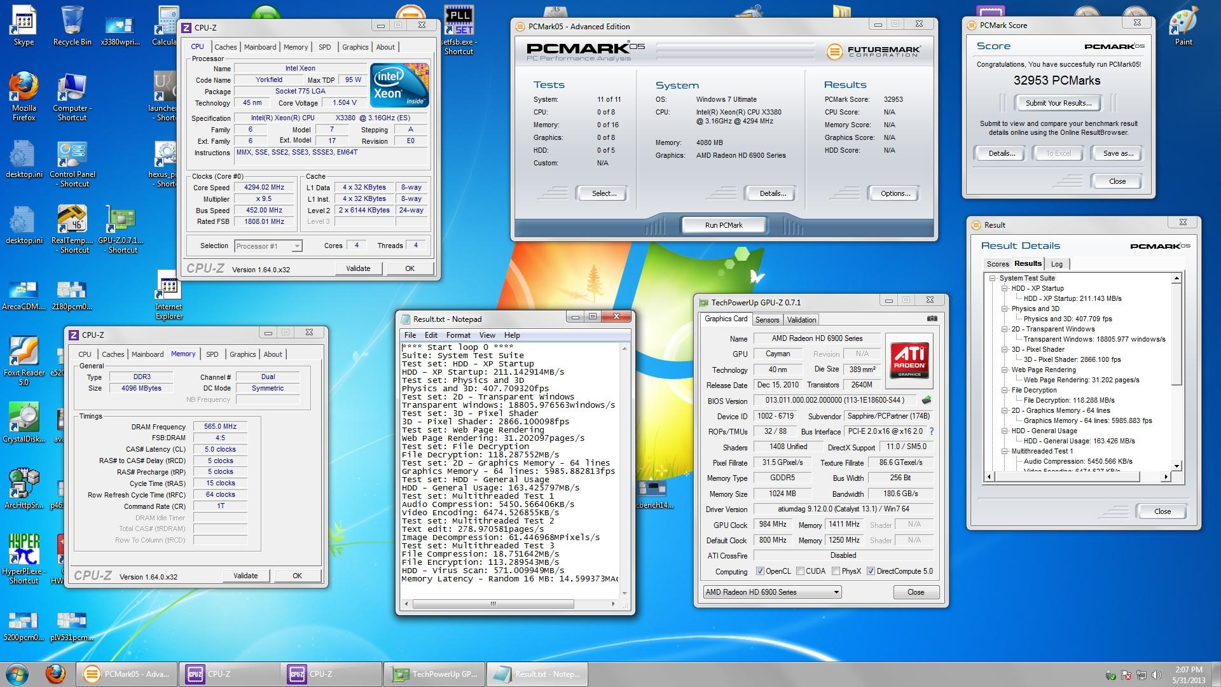Collapse the Web Page Rendering node

(1005, 370)
